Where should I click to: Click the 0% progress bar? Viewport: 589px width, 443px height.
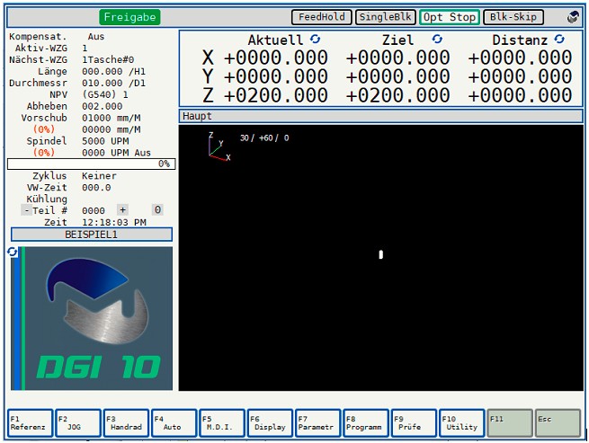pos(92,164)
